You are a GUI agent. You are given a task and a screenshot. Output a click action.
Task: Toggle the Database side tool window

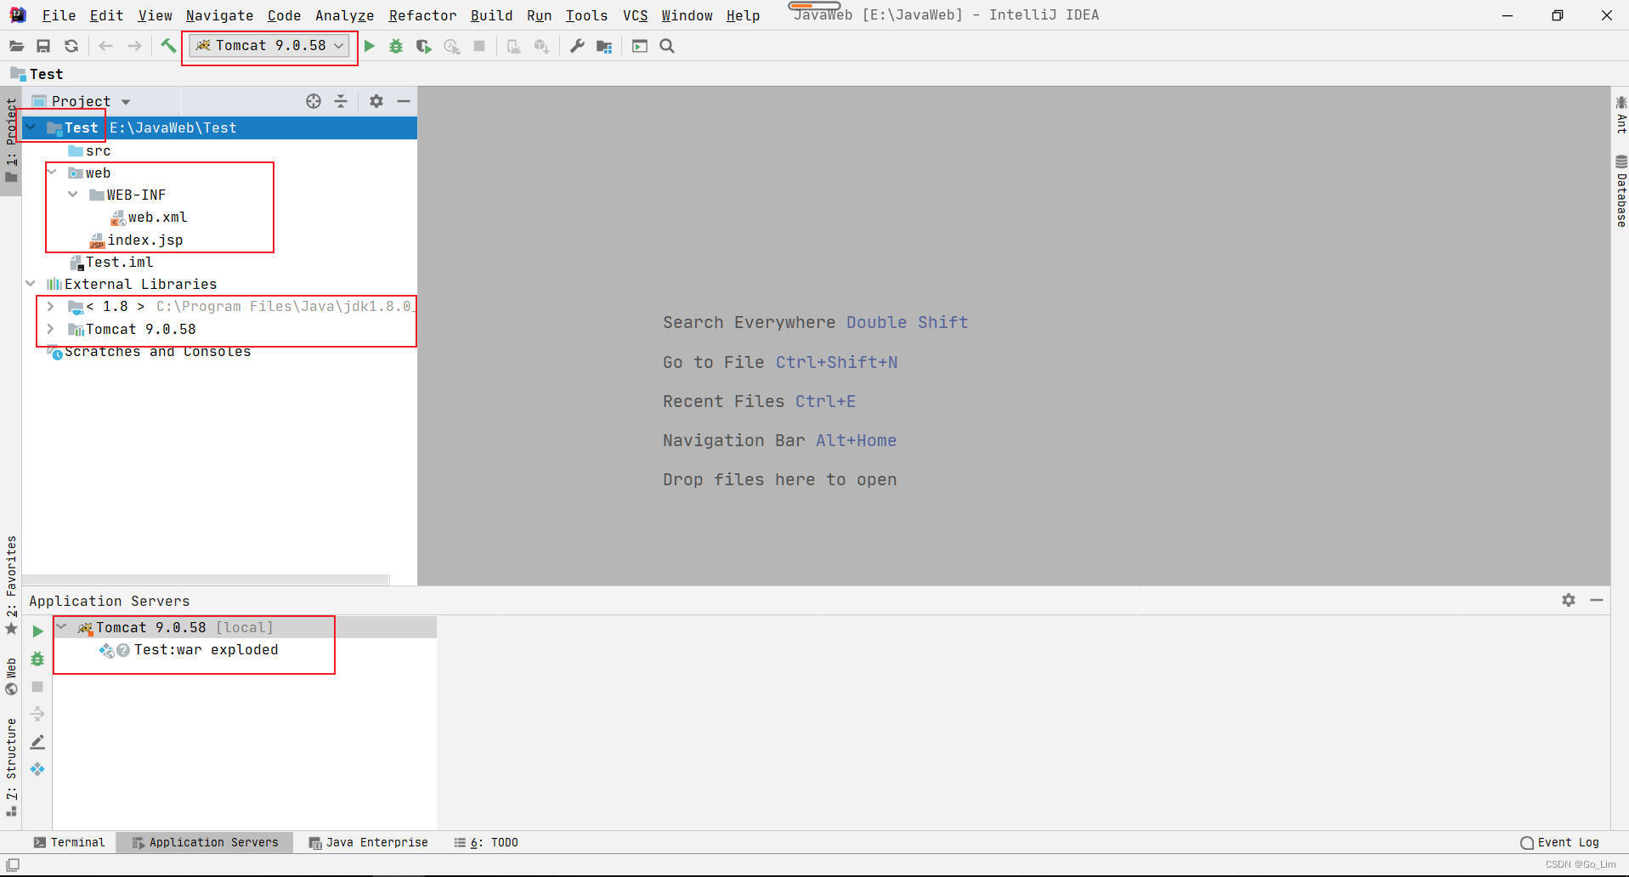point(1621,190)
